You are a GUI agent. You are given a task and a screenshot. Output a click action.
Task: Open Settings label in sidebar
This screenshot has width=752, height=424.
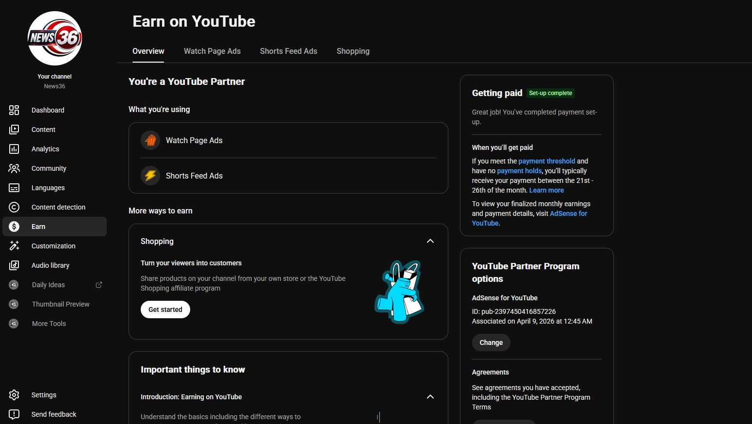[x=44, y=395]
